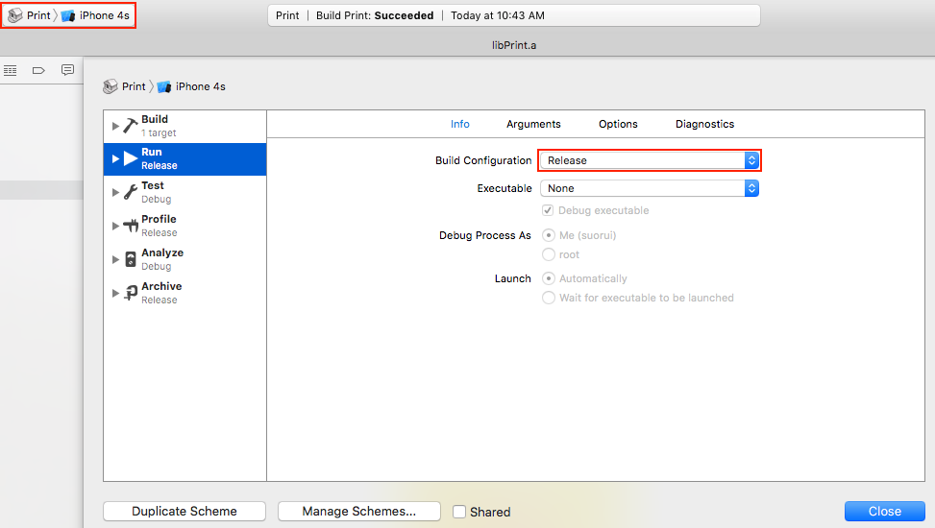This screenshot has width=935, height=528.
Task: Click the Duplicate Scheme button
Action: click(185, 512)
